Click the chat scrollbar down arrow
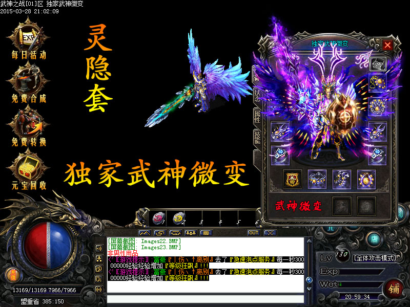The height and width of the screenshot is (307, 410). [309, 289]
